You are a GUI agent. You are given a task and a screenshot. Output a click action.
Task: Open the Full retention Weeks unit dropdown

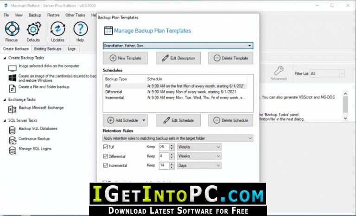tap(199, 147)
